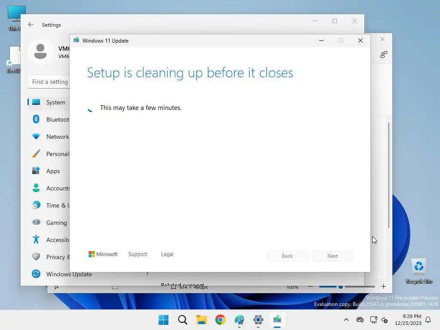Click the OneDrive cloud tray icon

[x=360, y=320]
